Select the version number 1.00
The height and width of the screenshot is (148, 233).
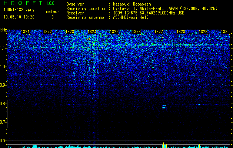(x=50, y=3)
